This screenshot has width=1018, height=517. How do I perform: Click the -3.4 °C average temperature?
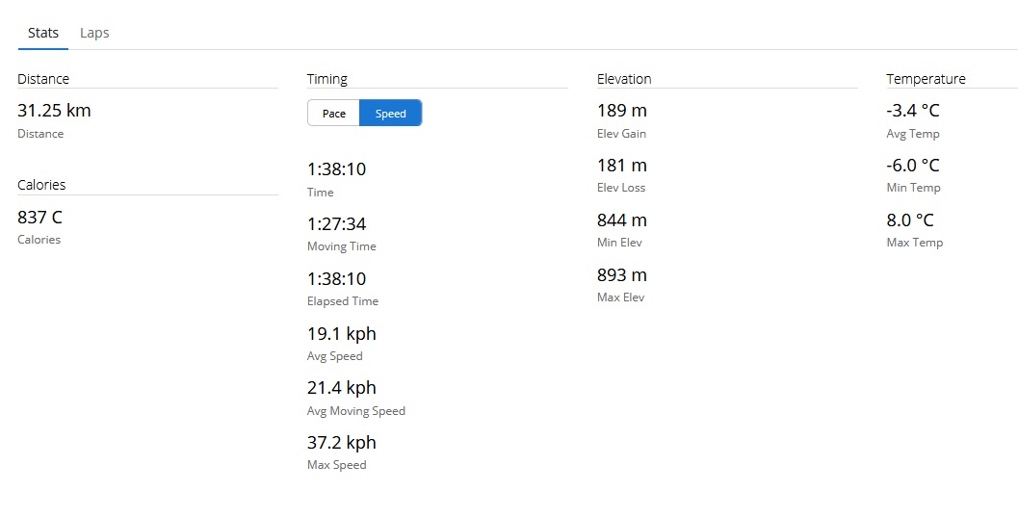(x=913, y=111)
